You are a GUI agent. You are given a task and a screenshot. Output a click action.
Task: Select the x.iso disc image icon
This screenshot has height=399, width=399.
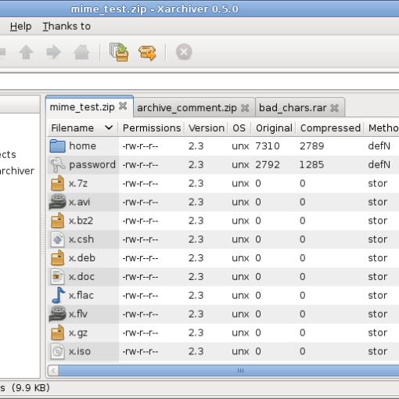pos(58,351)
